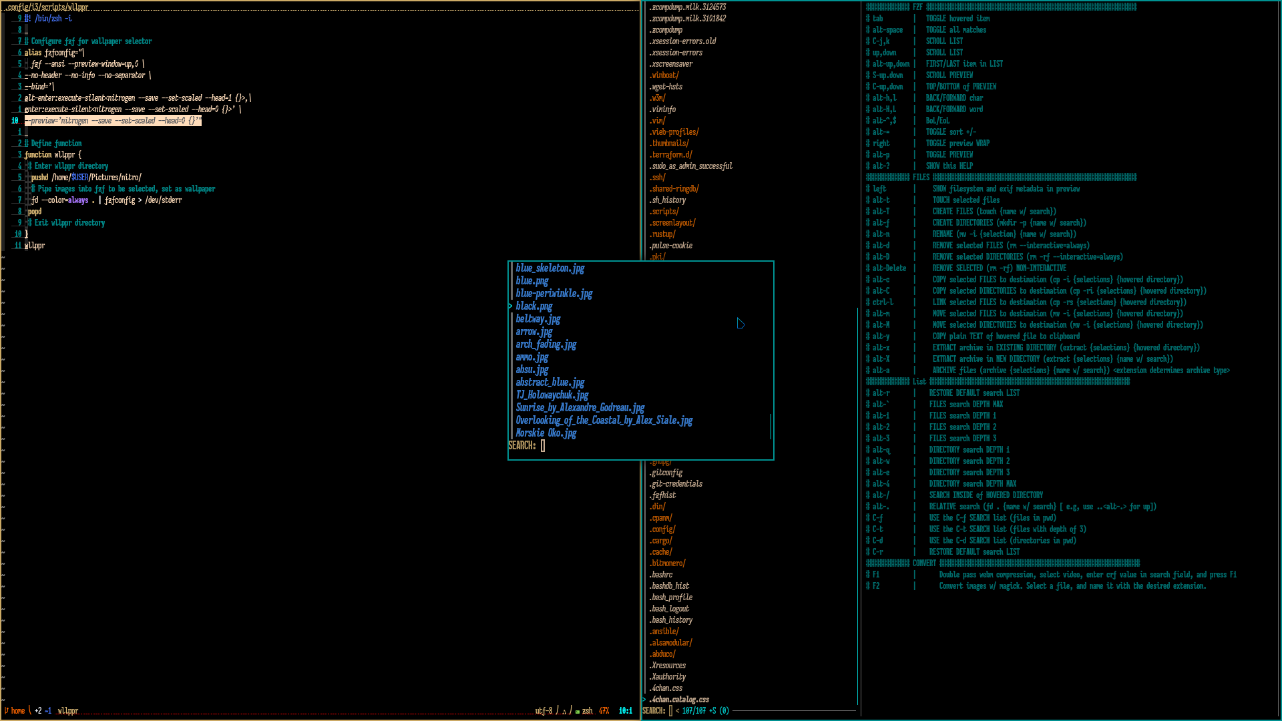This screenshot has height=721, width=1282.
Task: Click the zsh filetype indicator in the statusline
Action: point(587,711)
